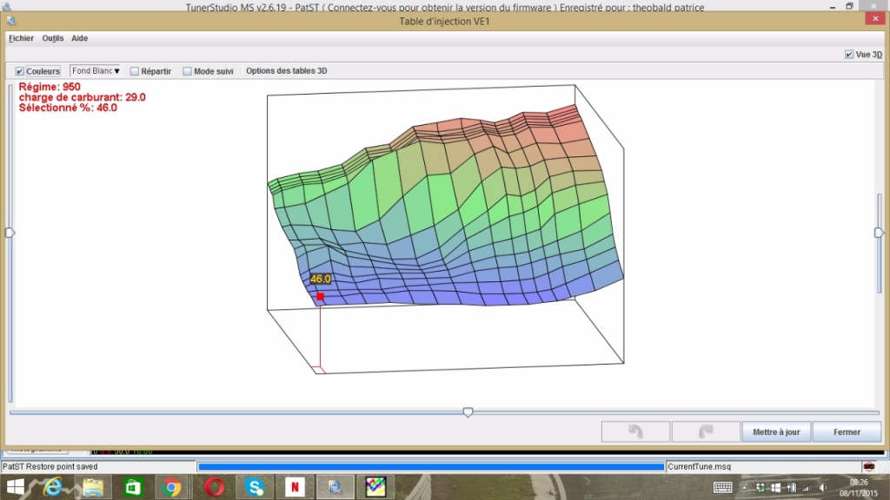The width and height of the screenshot is (890, 500).
Task: Select the red selected point on the 3D surface
Action: [320, 297]
